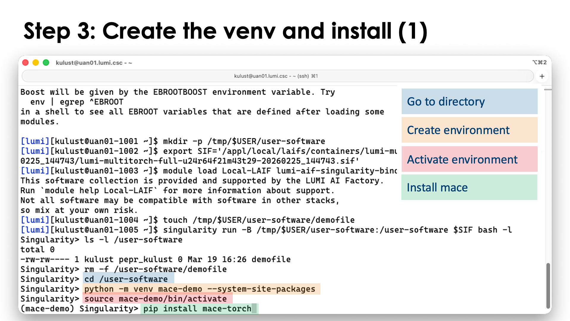Select the highlighted cd /user-software command
The height and width of the screenshot is (321, 570).
(x=128, y=279)
